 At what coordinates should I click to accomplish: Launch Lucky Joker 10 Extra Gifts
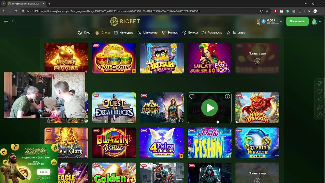click(209, 58)
